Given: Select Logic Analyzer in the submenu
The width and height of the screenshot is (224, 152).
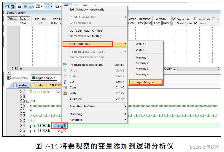Looking at the screenshot, I should (x=146, y=82).
